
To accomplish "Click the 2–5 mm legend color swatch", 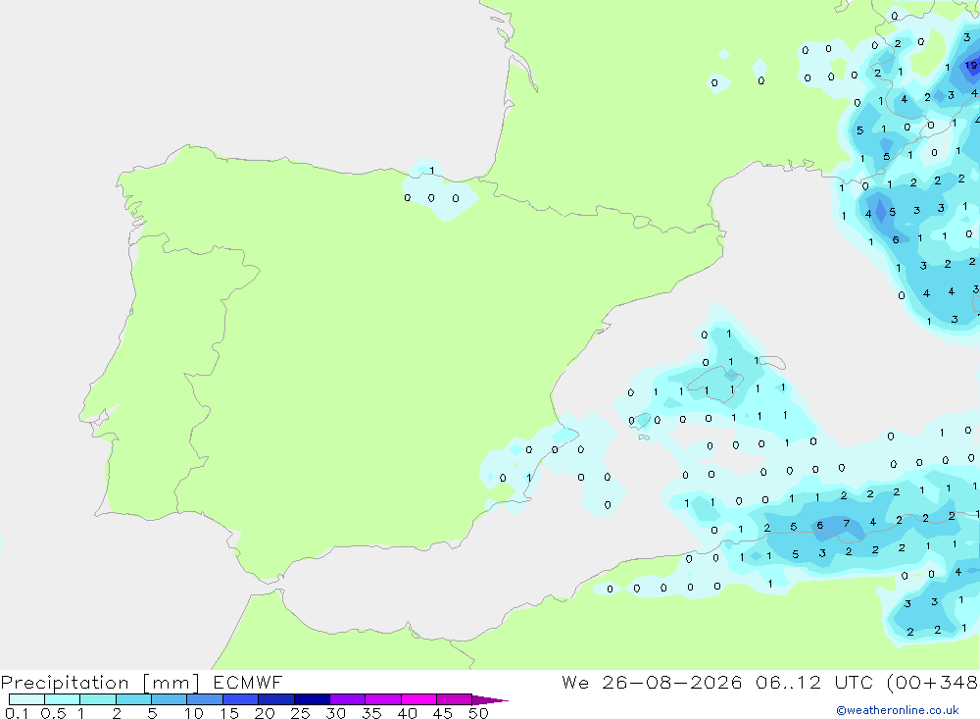I will tap(133, 699).
